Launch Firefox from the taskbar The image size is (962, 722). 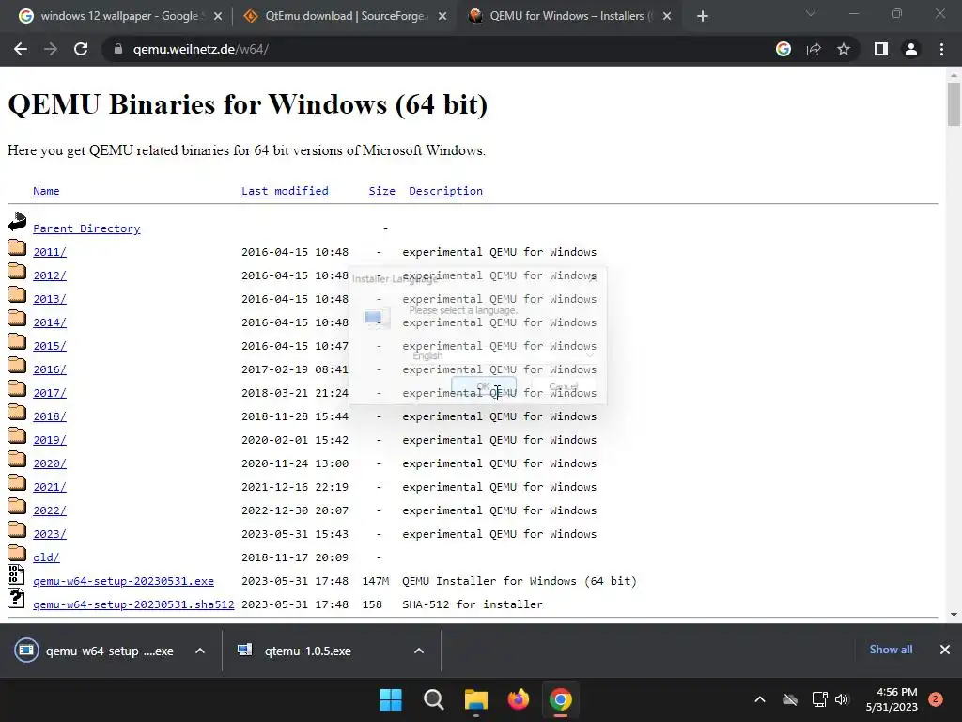tap(519, 699)
